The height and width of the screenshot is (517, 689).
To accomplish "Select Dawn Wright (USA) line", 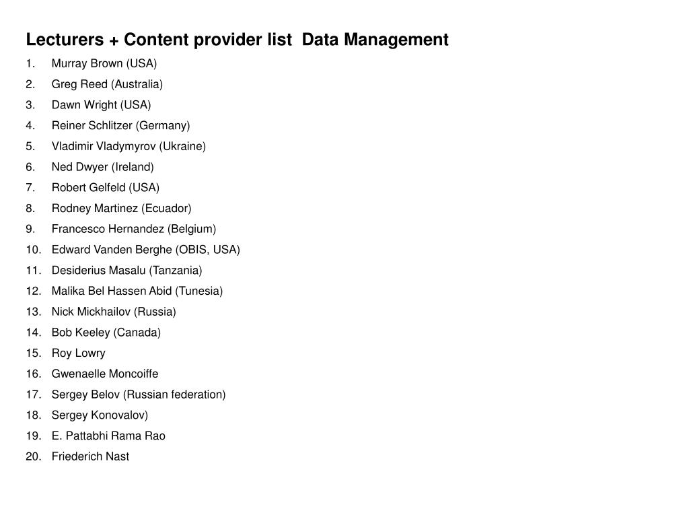I will [x=101, y=104].
